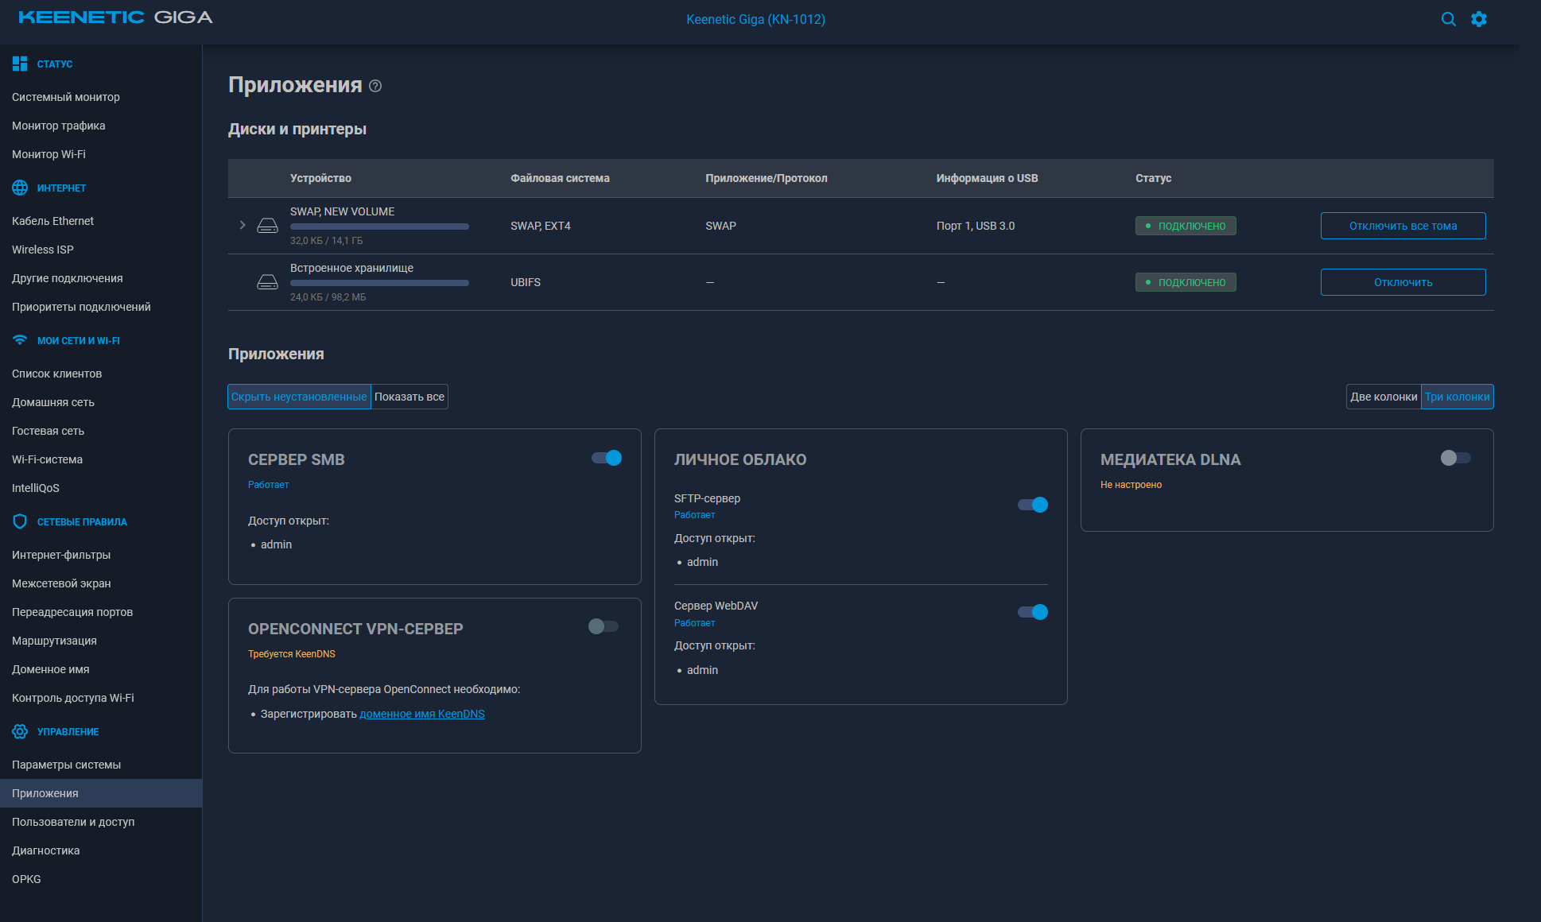
Task: Expand the SWAP, NEW VOLUME disk row
Action: tap(243, 225)
